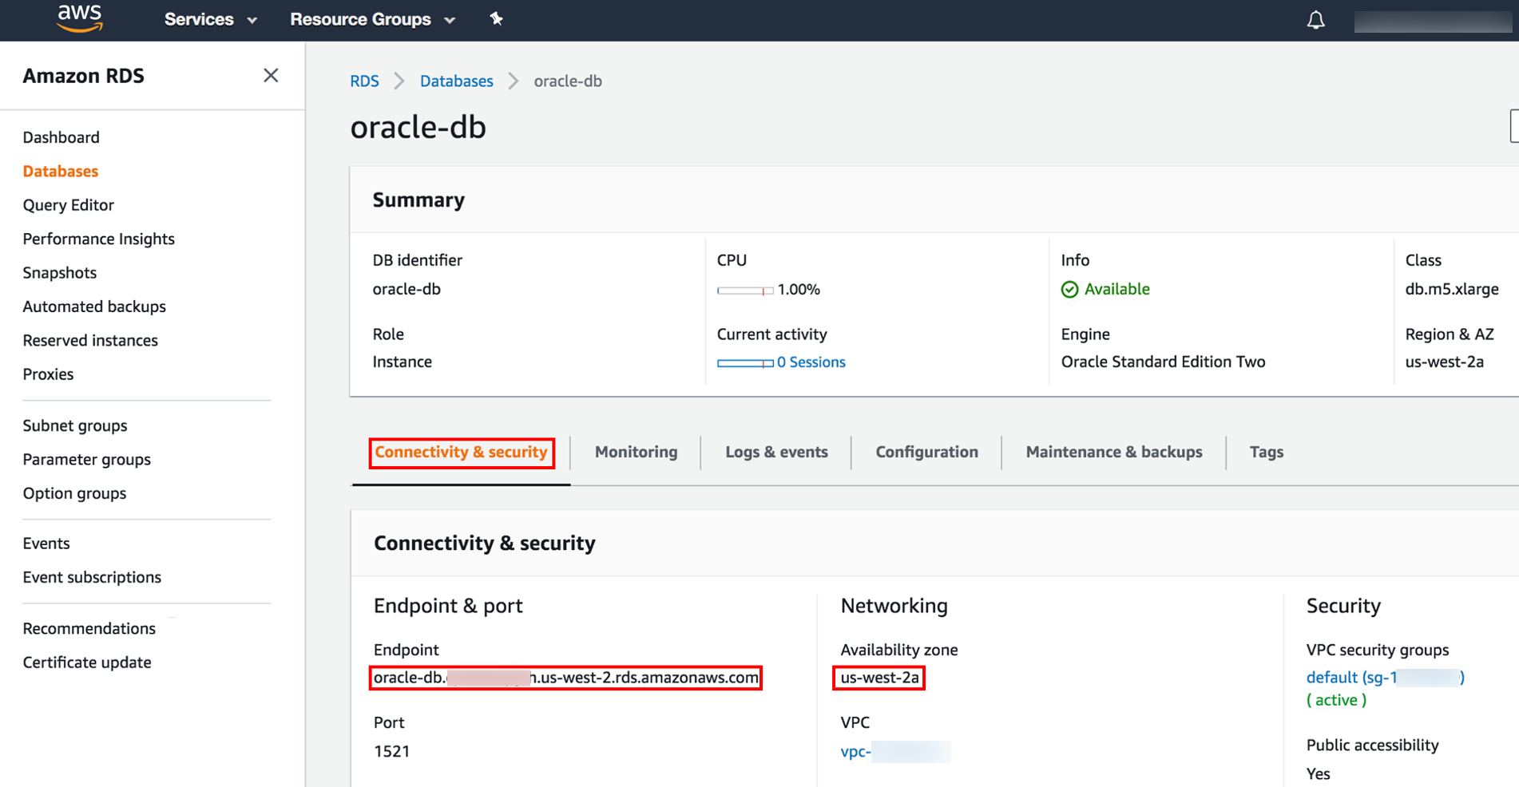Select the Role value Instance
Screen dimensions: 1519x787
click(402, 362)
